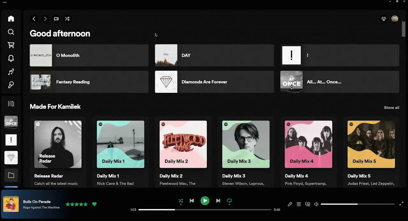Toggle repeat mode
408x221 pixels.
pyautogui.click(x=229, y=201)
